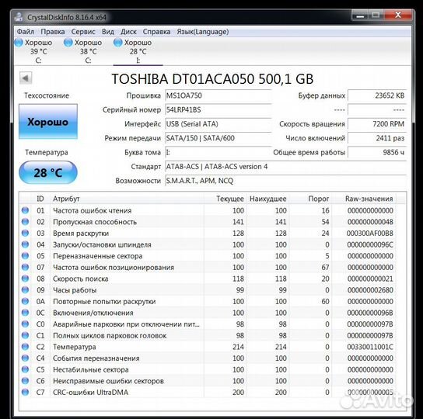Click the Атрибут column header

pos(127,199)
